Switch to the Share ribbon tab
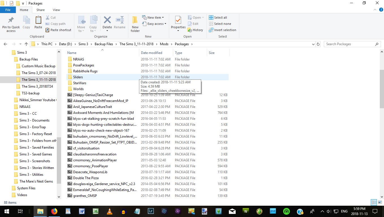The width and height of the screenshot is (384, 217). [x=40, y=10]
